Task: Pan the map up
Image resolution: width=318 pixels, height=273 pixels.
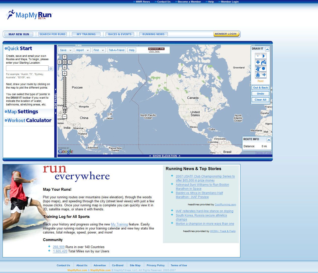Action: tap(65, 57)
